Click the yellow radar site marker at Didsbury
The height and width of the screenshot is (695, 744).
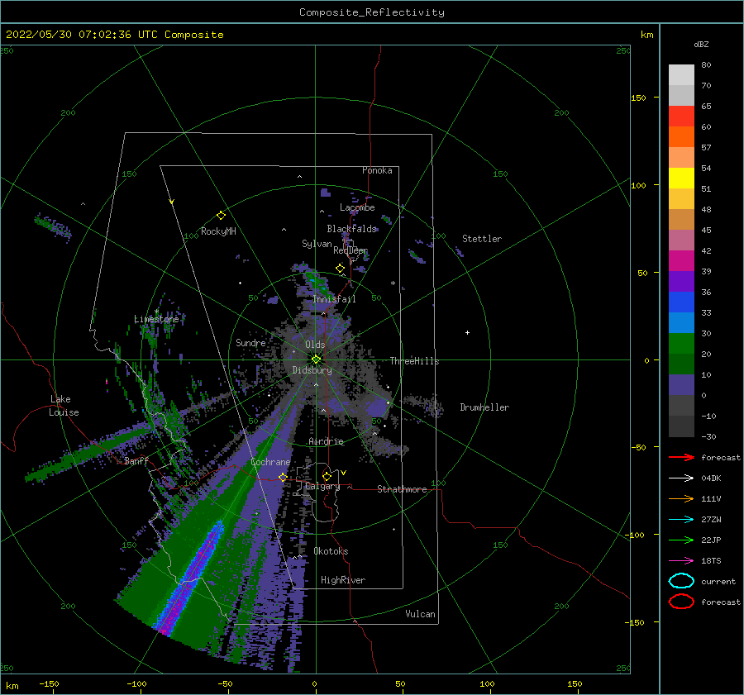(316, 359)
